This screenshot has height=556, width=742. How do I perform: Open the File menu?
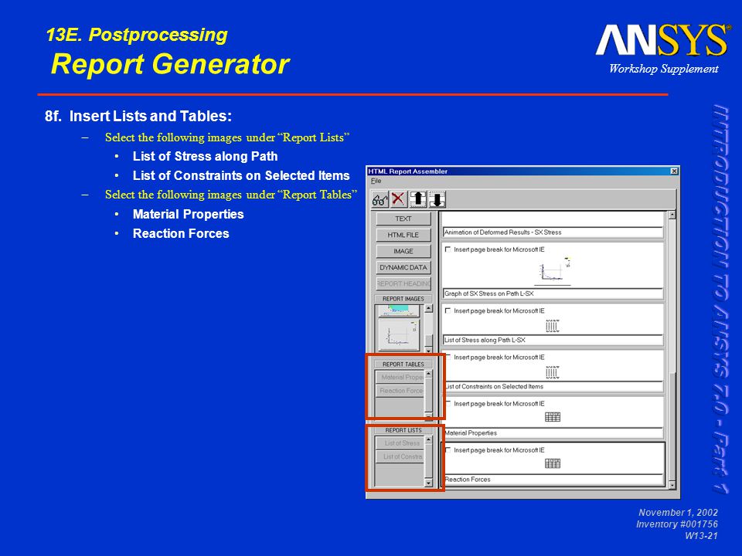[376, 181]
